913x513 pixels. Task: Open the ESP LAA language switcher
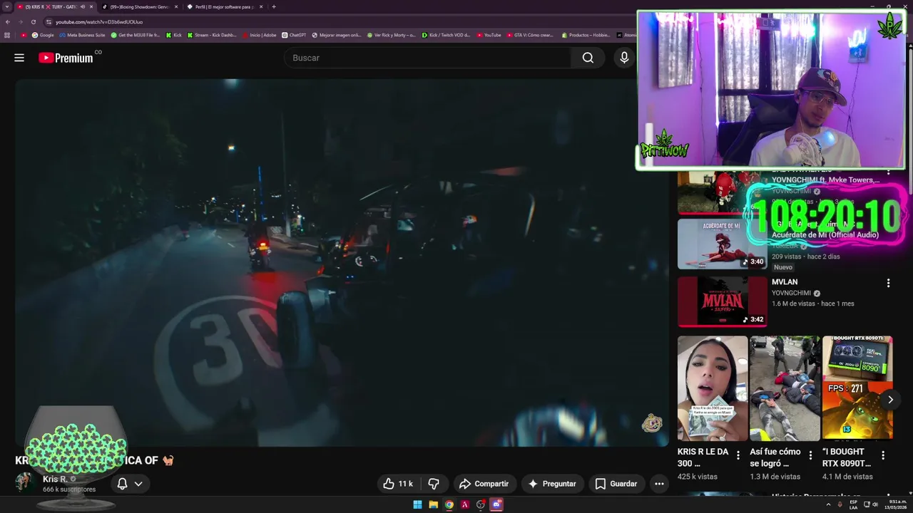853,504
